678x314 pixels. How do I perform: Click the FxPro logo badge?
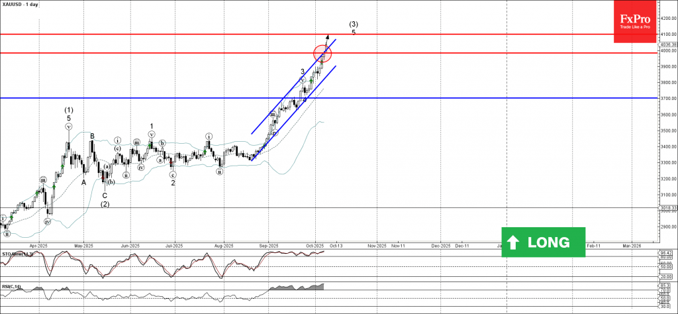(635, 22)
